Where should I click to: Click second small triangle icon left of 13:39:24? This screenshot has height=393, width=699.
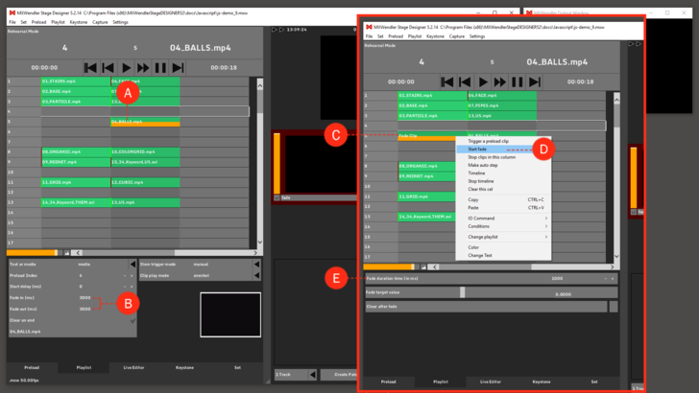tap(281, 30)
